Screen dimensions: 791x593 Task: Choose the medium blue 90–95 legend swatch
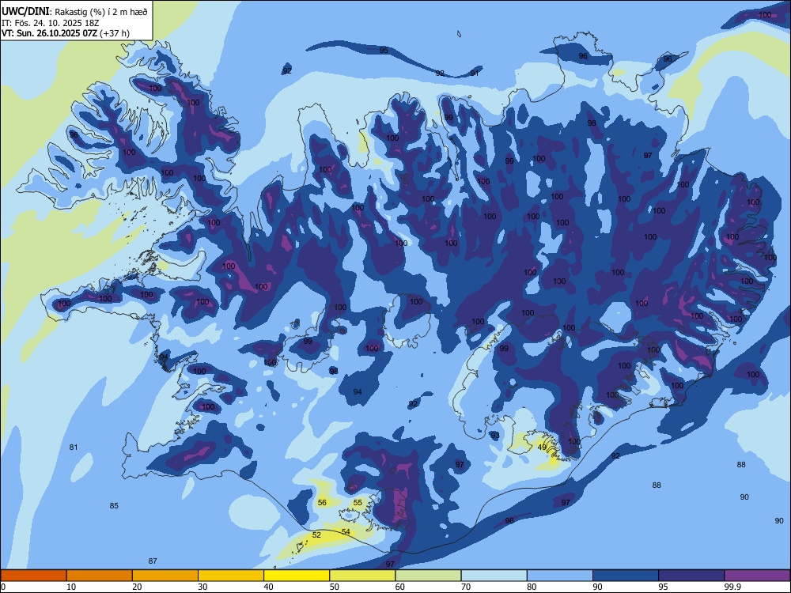click(626, 576)
